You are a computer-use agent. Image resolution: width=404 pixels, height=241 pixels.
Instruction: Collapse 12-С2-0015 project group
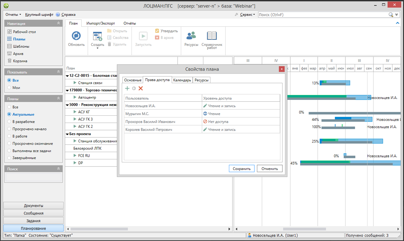click(x=67, y=76)
